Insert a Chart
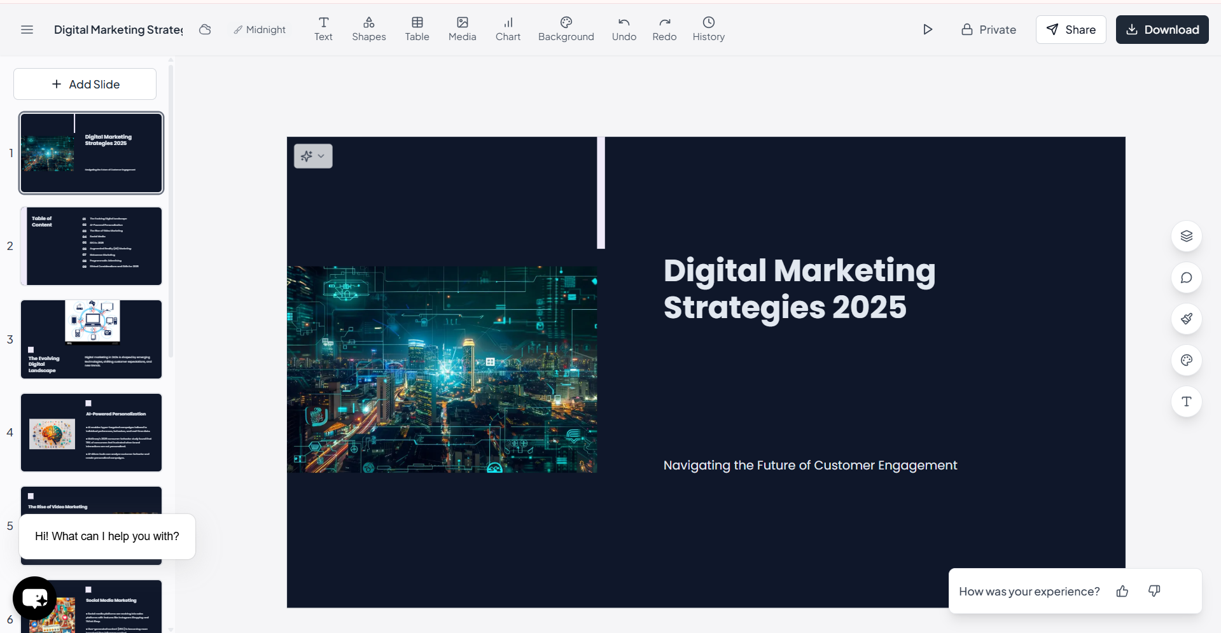 pos(508,29)
